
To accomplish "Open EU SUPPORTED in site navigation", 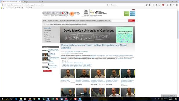I will (x=94, y=21).
